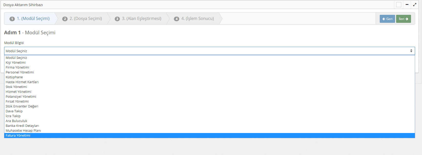Select Hasta Hizmet Kartları option
This screenshot has height=155, width=422.
[x=22, y=82]
